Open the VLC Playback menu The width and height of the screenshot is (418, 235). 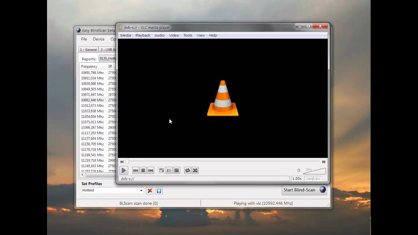tap(143, 35)
